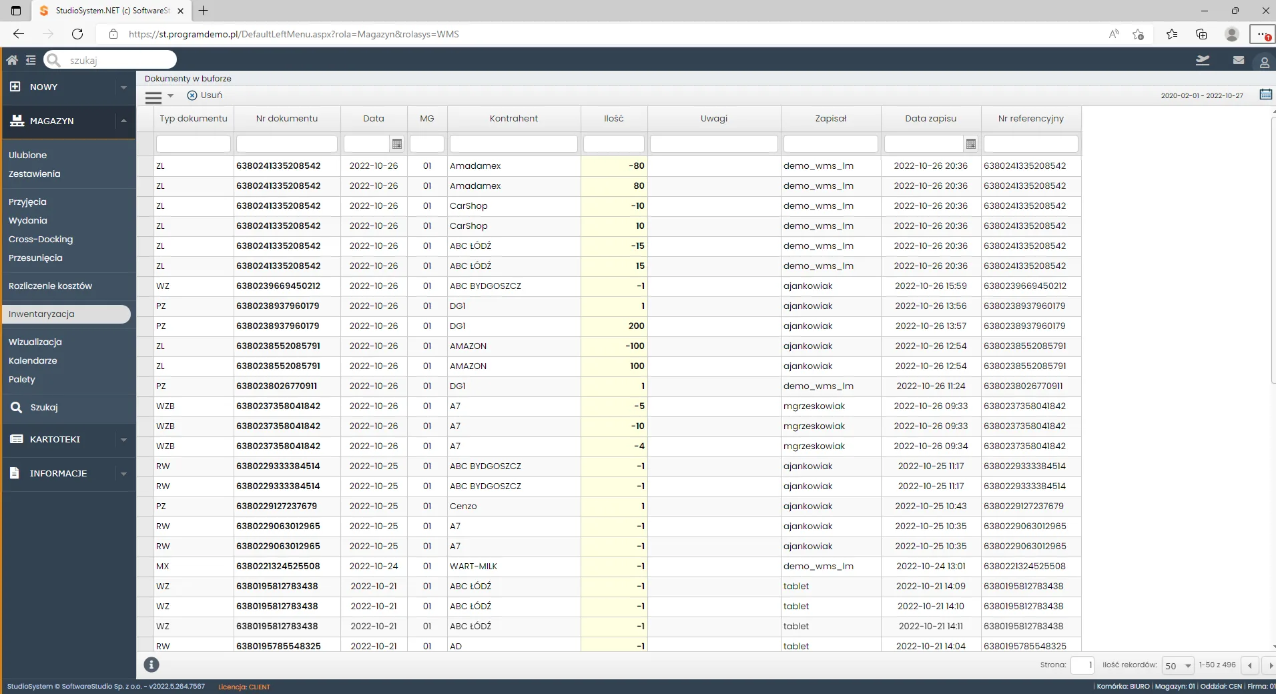Open a new browser tab
This screenshot has width=1276, height=694.
[204, 11]
